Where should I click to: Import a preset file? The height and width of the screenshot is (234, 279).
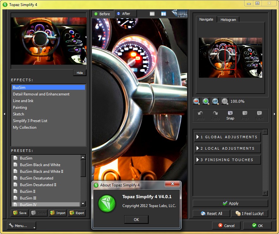tap(58, 213)
